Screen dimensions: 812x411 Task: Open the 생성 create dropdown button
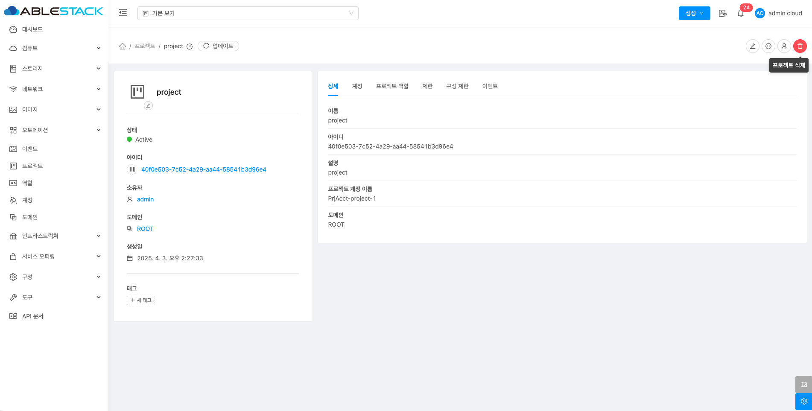click(x=694, y=13)
